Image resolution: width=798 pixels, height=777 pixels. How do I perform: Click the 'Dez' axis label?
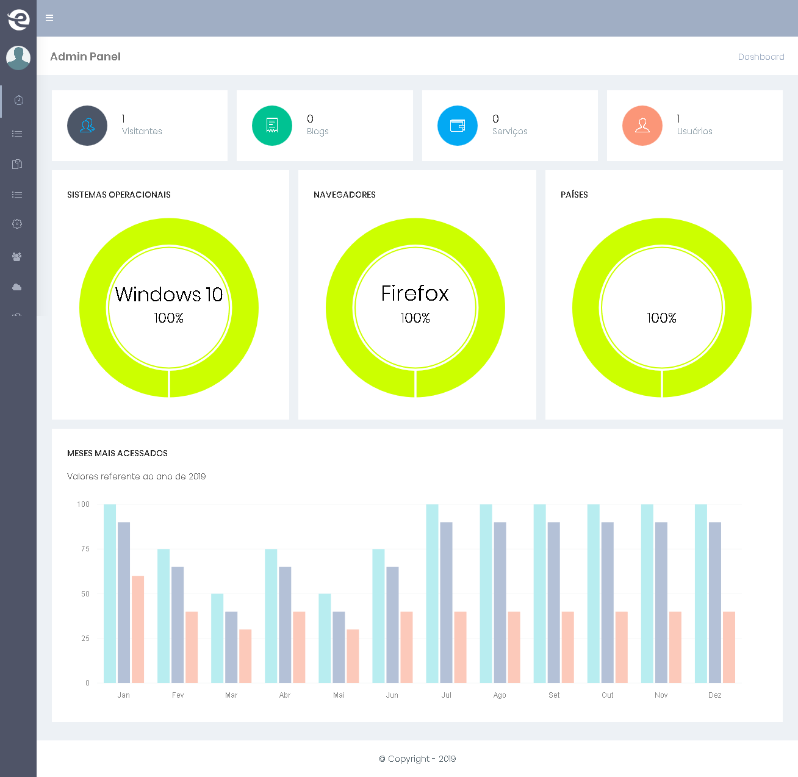click(x=715, y=695)
